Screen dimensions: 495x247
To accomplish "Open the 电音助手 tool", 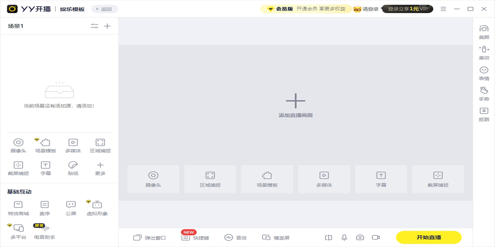I will click(44, 232).
